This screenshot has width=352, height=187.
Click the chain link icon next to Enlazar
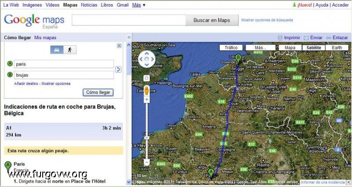pyautogui.click(x=329, y=38)
